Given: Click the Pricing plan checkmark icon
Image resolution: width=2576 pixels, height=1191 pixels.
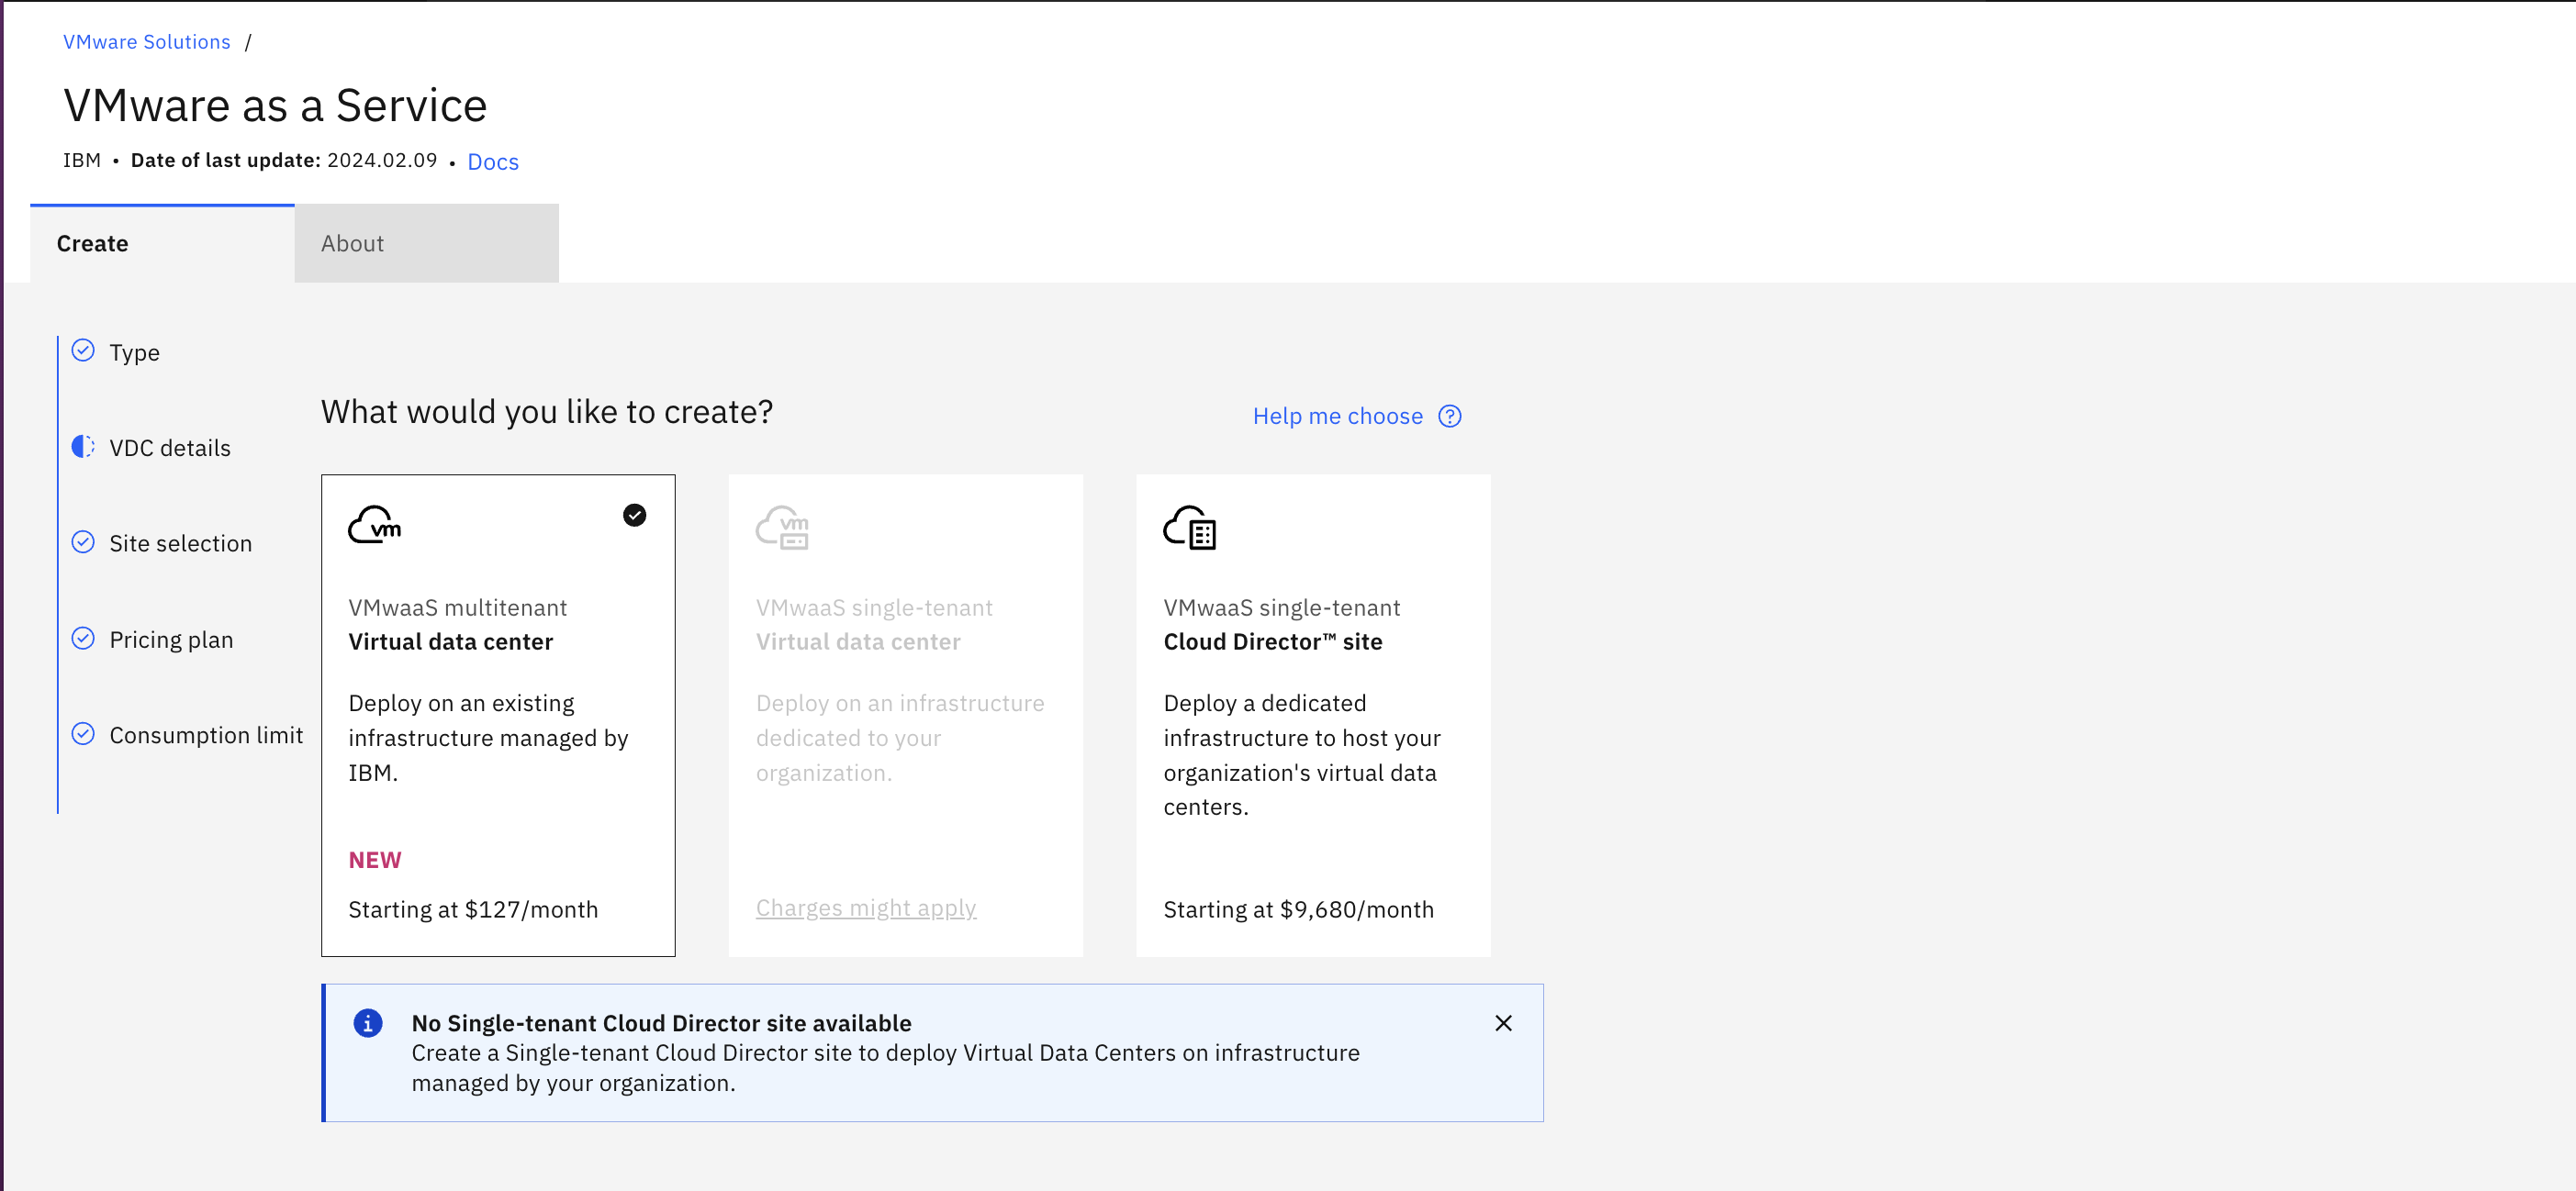Looking at the screenshot, I should tap(83, 639).
